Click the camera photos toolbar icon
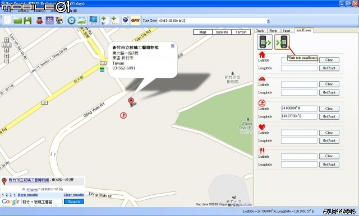The height and width of the screenshot is (216, 359). pos(59,21)
